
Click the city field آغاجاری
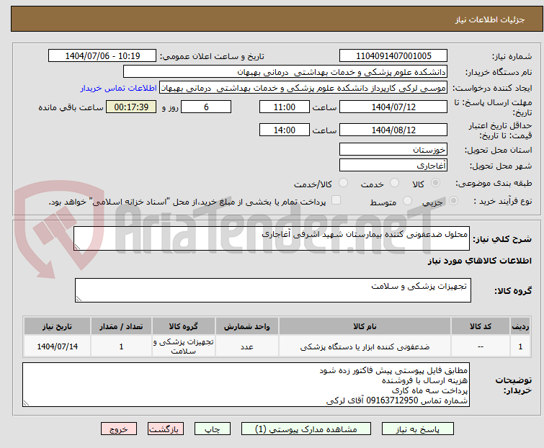coord(393,166)
